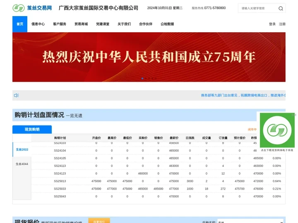The height and width of the screenshot is (223, 298).
Task: Click the SS24113 plan row
Action: coord(158,166)
